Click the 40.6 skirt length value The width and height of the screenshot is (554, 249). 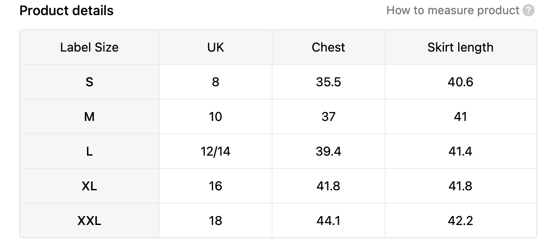[461, 82]
